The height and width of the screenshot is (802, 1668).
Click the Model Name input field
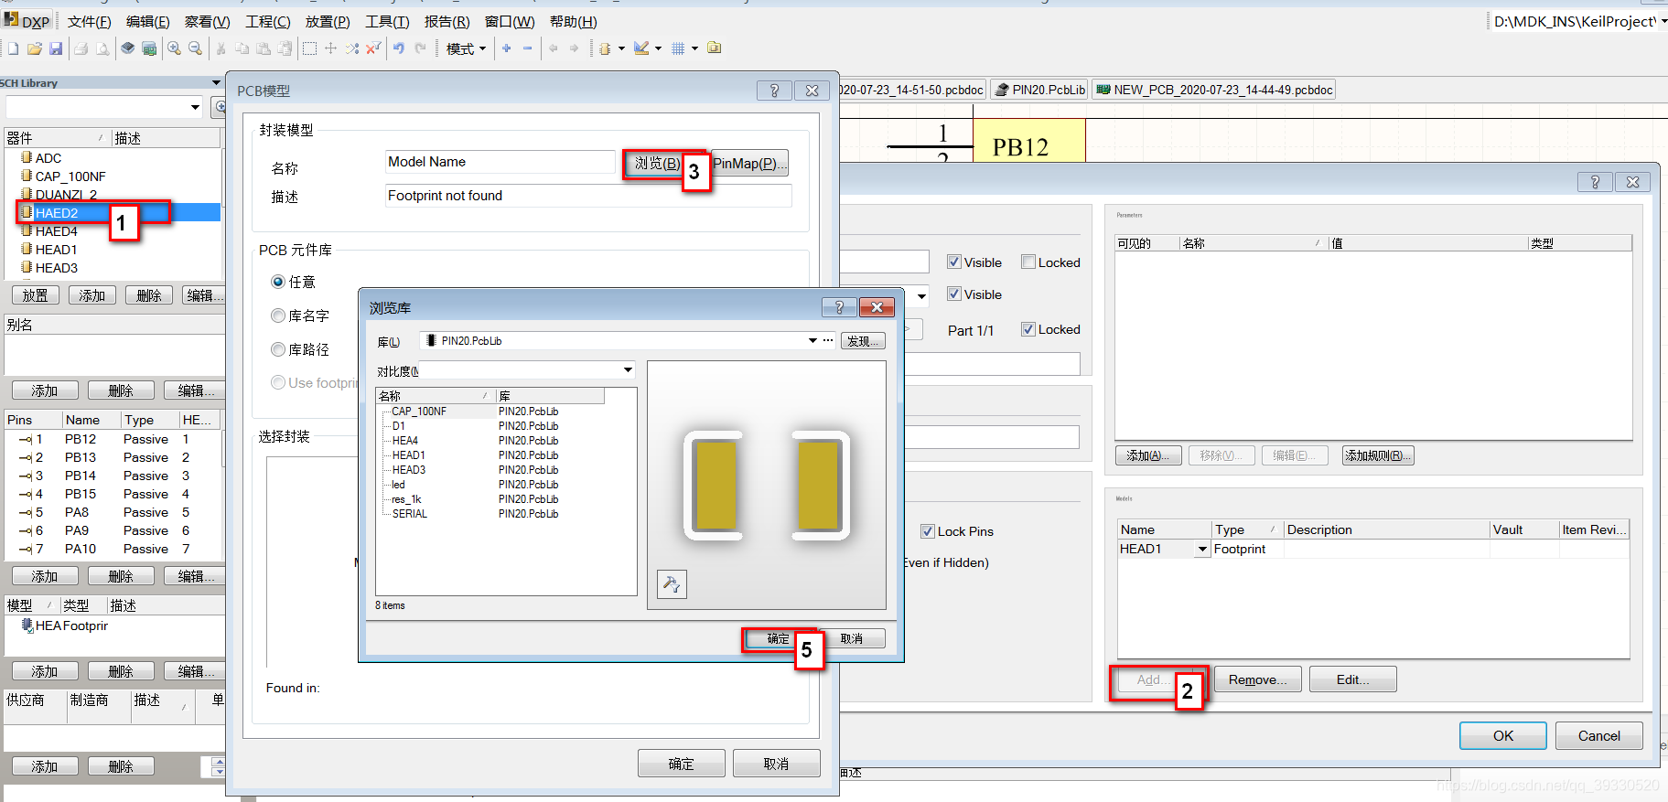(x=500, y=162)
